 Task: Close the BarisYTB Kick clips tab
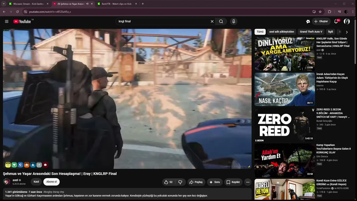tap(136, 4)
